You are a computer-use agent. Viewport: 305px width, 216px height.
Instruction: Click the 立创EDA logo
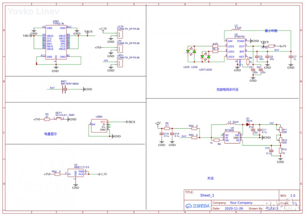[197, 206]
